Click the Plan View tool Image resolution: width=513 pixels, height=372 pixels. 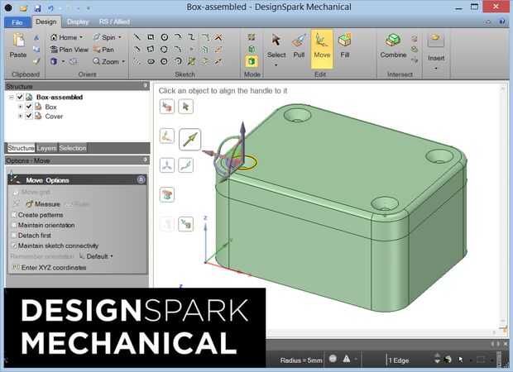click(69, 50)
